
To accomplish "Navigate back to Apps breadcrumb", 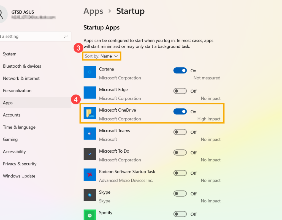I will click(93, 11).
